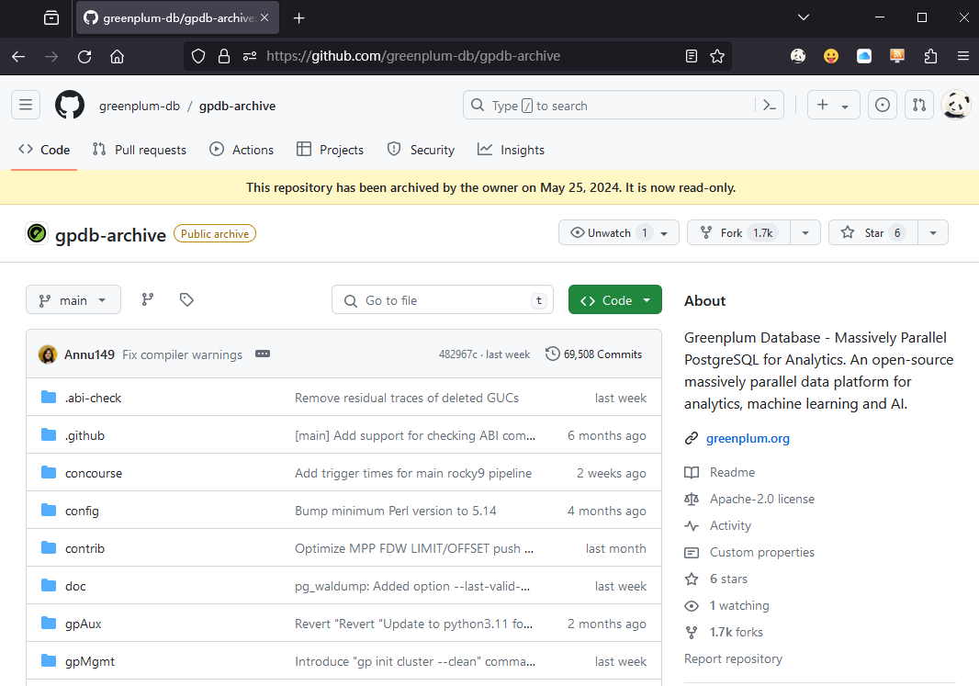Click the cloud extension icon in toolbar
The image size is (979, 686).
864,56
